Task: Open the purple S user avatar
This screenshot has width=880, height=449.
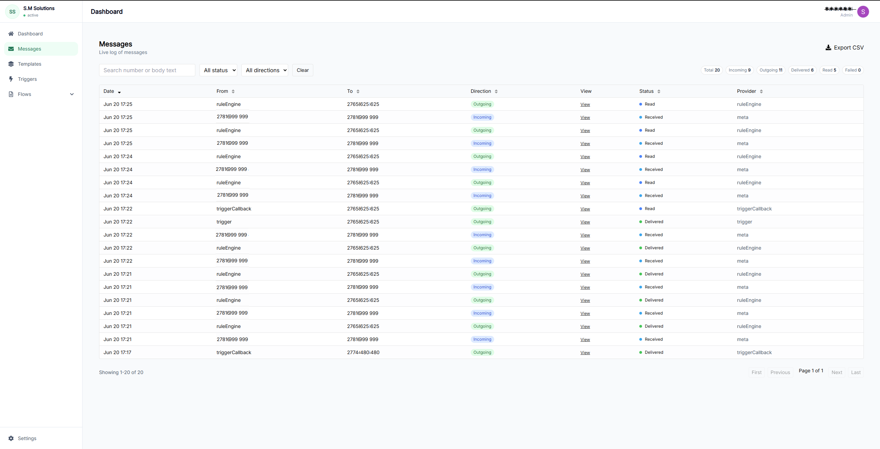Action: tap(863, 12)
